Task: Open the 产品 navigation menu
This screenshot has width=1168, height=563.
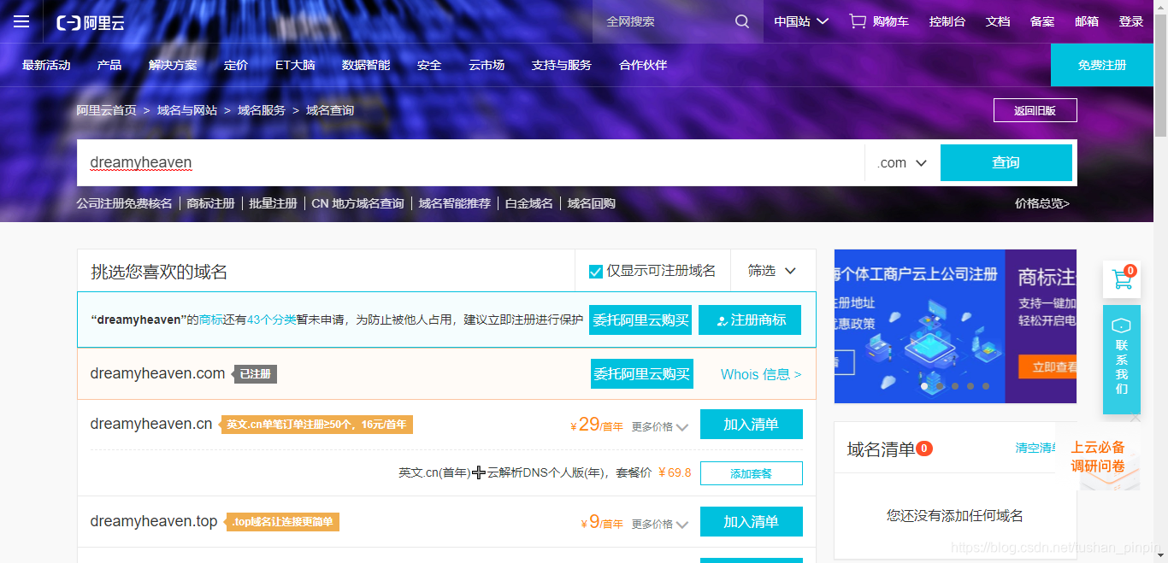Action: [x=109, y=65]
